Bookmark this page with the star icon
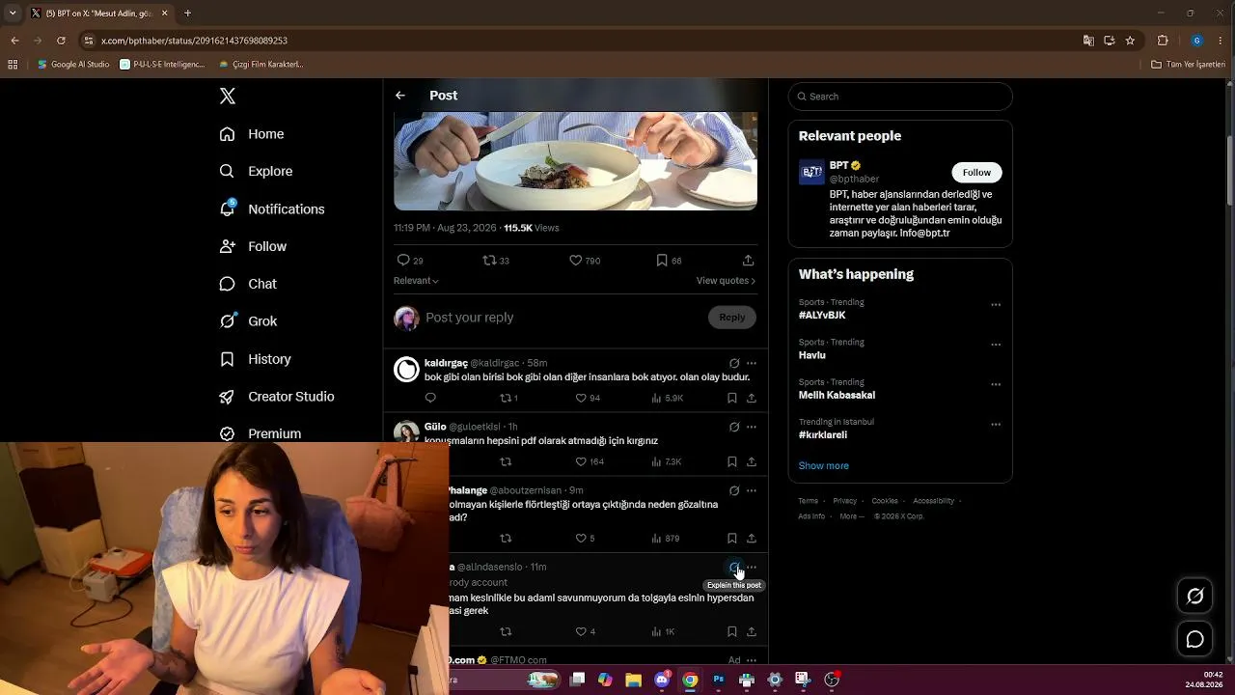The width and height of the screenshot is (1235, 695). pos(1130,41)
